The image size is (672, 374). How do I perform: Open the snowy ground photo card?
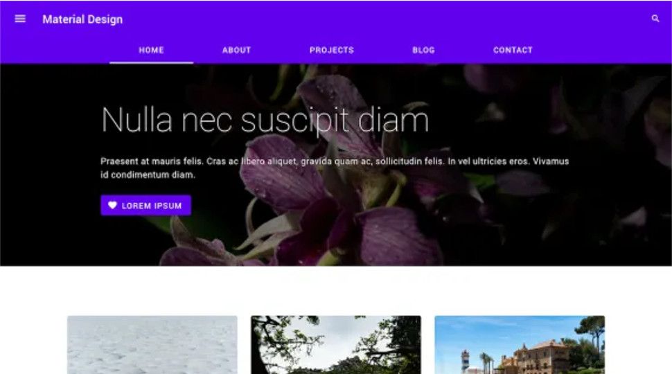click(x=152, y=345)
